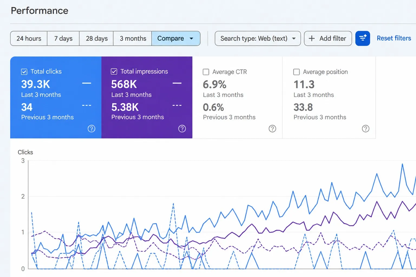Expand the Search type: Web (text) dropdown
416x277 pixels.
tap(258, 38)
